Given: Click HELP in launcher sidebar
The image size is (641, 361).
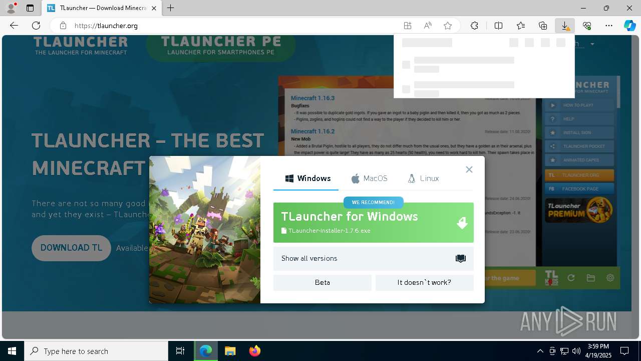Looking at the screenshot, I should click(578, 119).
